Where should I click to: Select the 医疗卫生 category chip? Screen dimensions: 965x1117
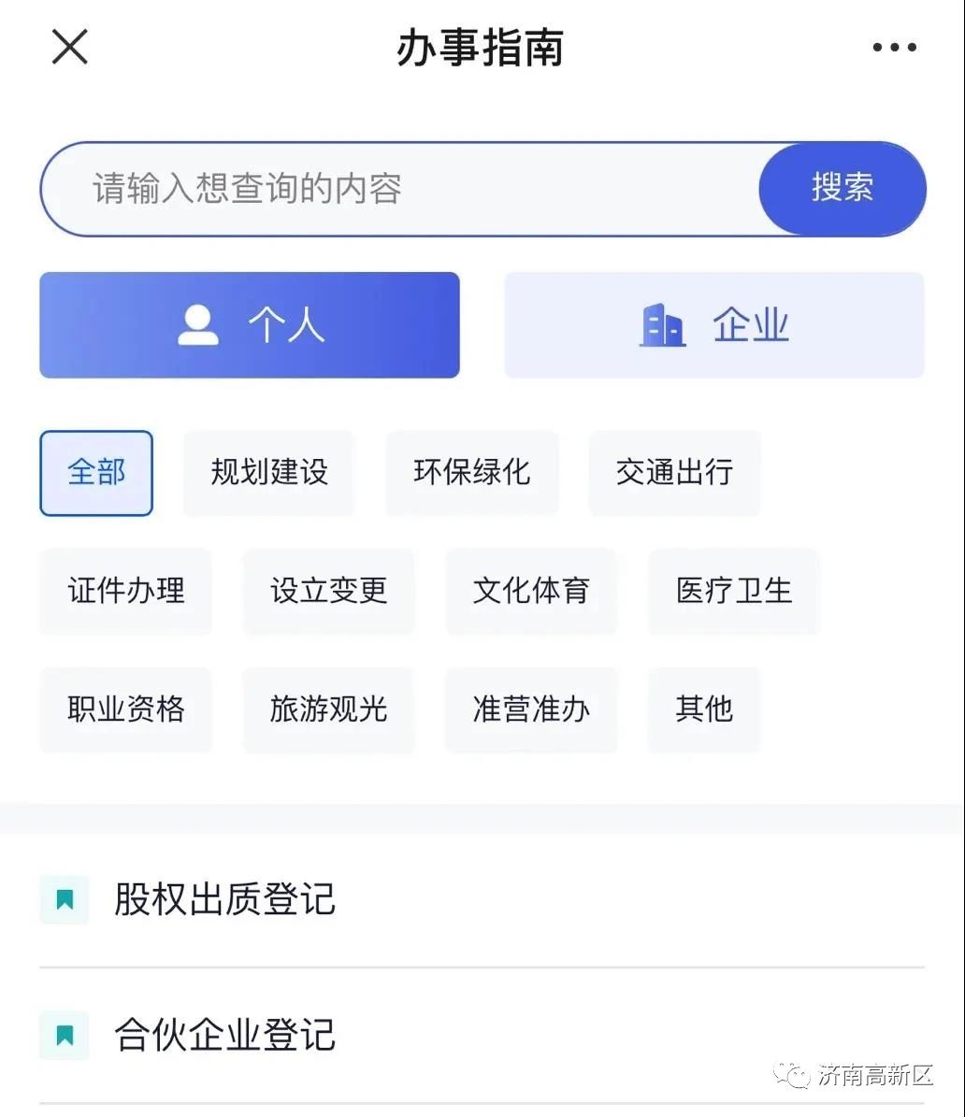click(734, 591)
